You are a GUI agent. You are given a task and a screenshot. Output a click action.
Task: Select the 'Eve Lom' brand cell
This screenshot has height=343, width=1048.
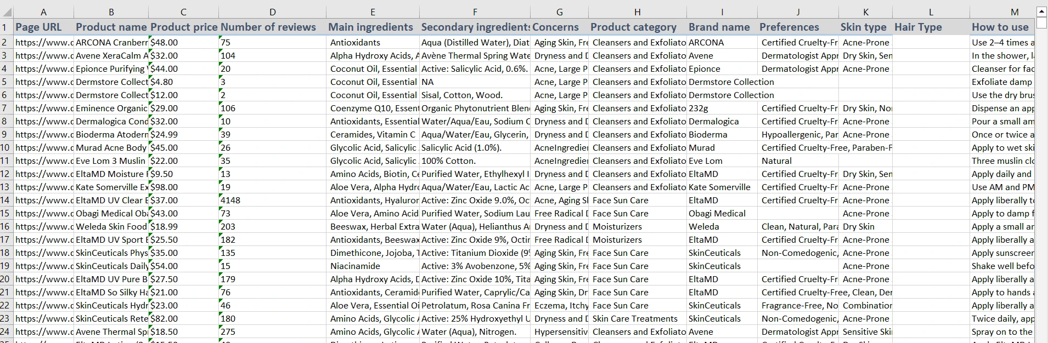[722, 161]
